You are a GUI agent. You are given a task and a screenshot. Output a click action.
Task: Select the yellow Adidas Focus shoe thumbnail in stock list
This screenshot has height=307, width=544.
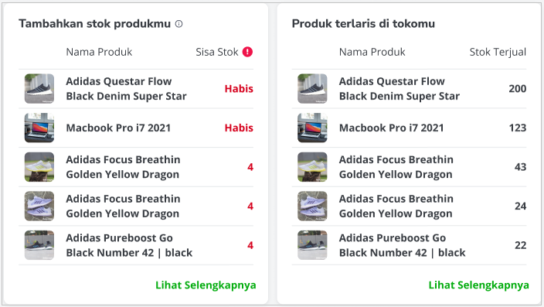[x=39, y=167]
